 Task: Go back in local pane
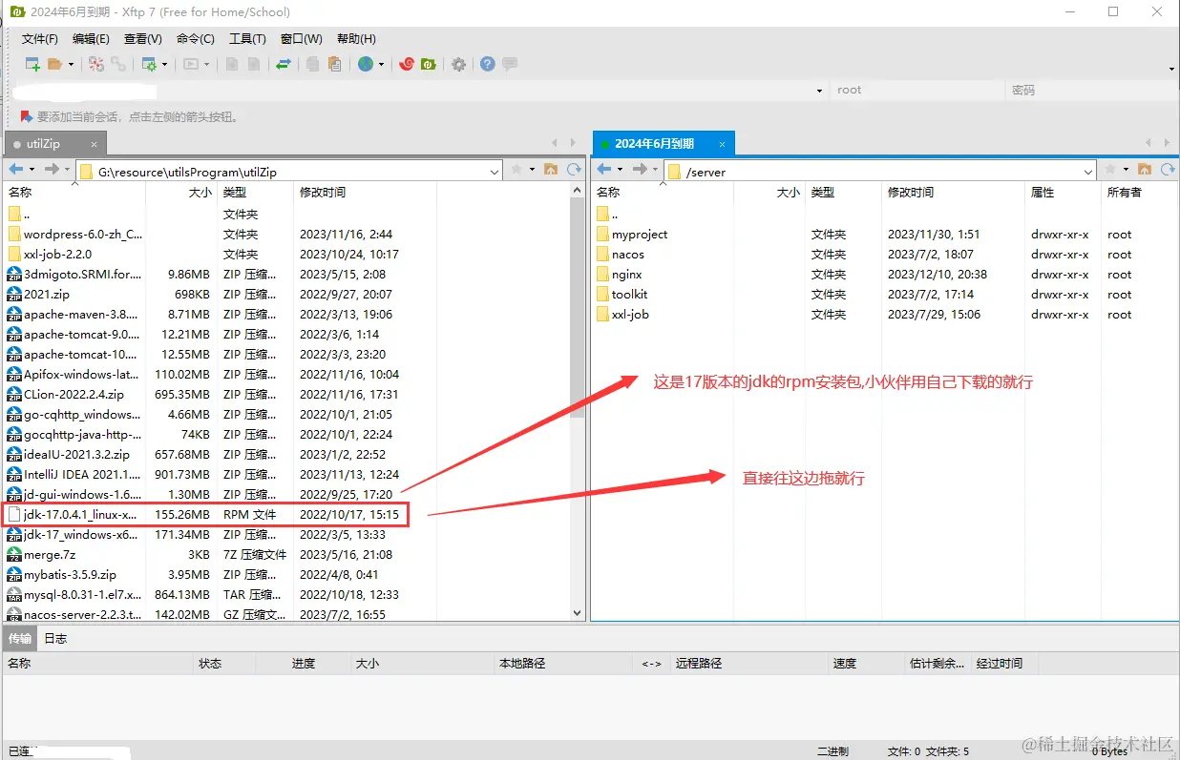(16, 169)
